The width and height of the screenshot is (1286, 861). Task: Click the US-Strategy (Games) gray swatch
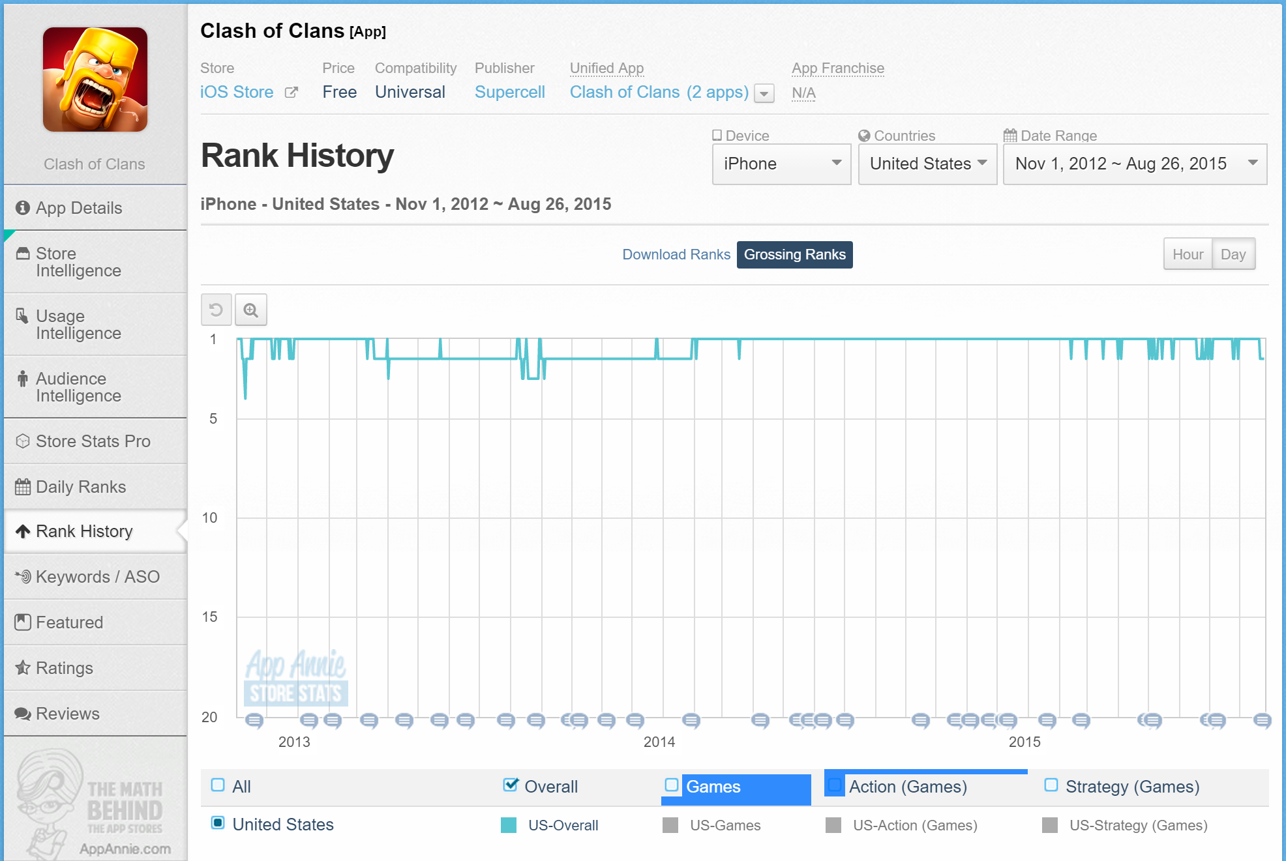(1050, 825)
